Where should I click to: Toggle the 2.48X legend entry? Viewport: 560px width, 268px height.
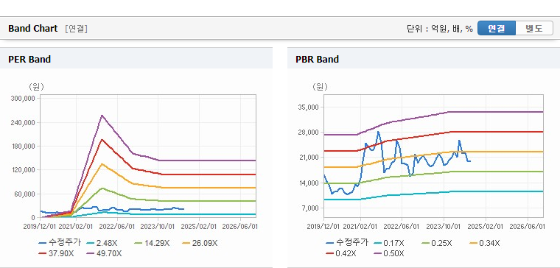(102, 244)
